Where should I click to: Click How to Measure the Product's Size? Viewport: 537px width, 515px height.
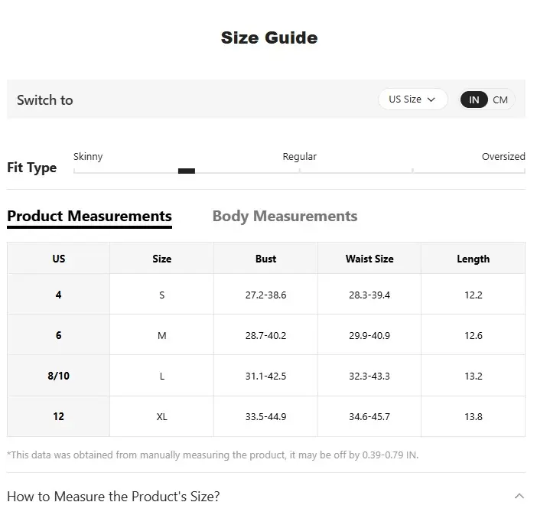[113, 496]
